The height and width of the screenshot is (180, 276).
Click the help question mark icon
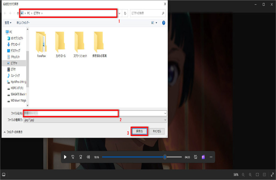[164, 23]
